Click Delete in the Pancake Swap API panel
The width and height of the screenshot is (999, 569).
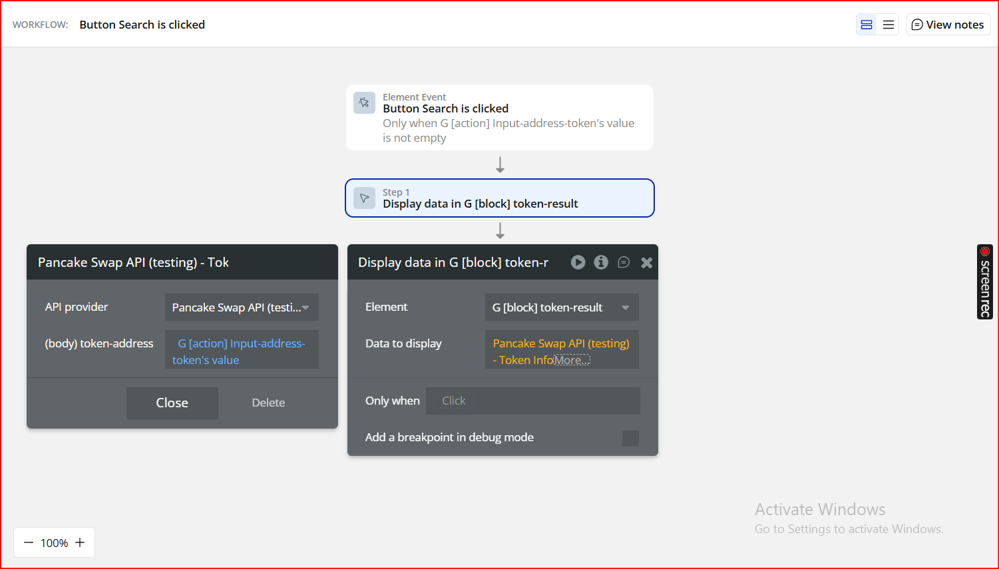pyautogui.click(x=268, y=403)
